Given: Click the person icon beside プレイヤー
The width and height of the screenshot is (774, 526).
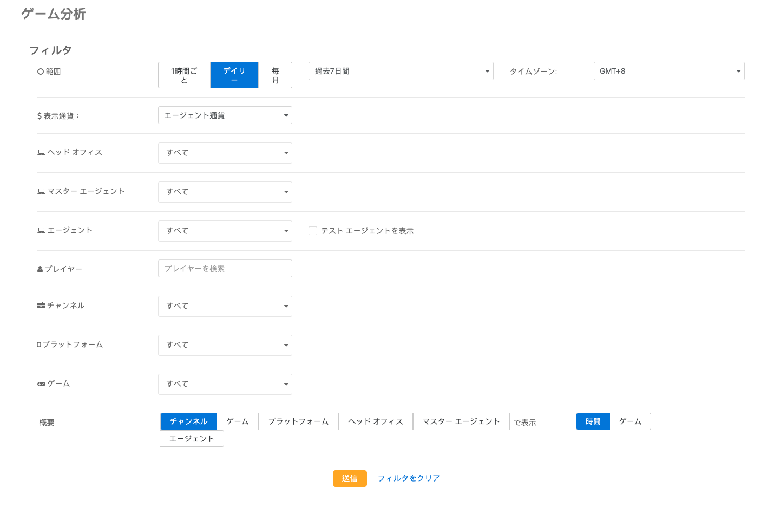Looking at the screenshot, I should [x=40, y=269].
